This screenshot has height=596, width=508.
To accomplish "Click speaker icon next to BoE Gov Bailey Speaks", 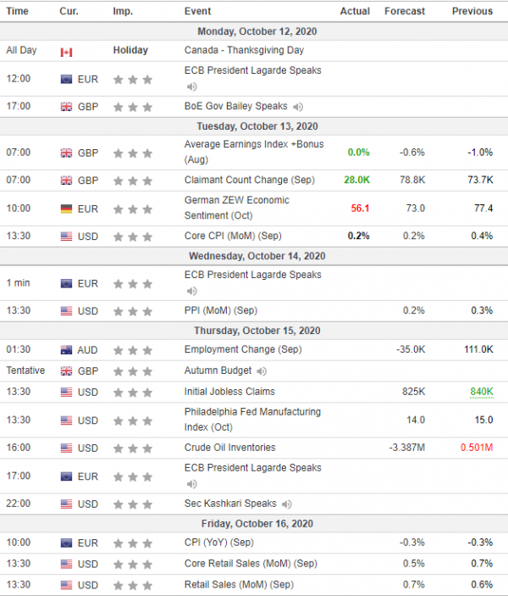I will click(x=298, y=107).
